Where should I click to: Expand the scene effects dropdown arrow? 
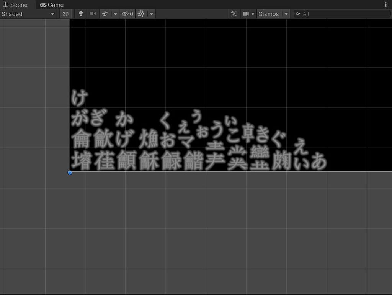tap(115, 14)
